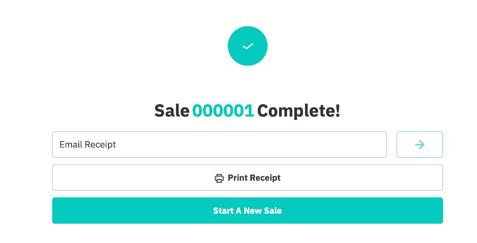The height and width of the screenshot is (243, 477).
Task: Focus the Email Receipt input field
Action: [219, 144]
